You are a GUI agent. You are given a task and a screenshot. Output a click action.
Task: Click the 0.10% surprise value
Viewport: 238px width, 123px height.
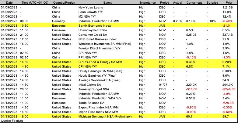pyautogui.click(x=211, y=21)
